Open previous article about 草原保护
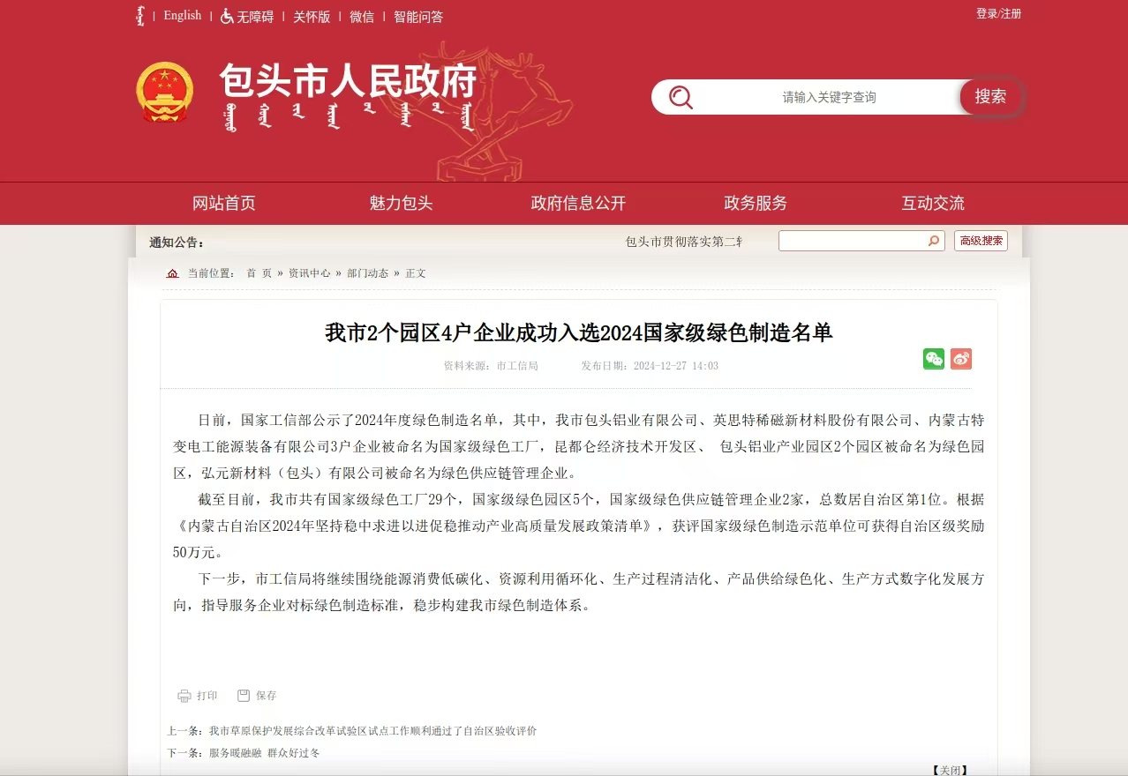This screenshot has width=1128, height=776. tap(372, 731)
